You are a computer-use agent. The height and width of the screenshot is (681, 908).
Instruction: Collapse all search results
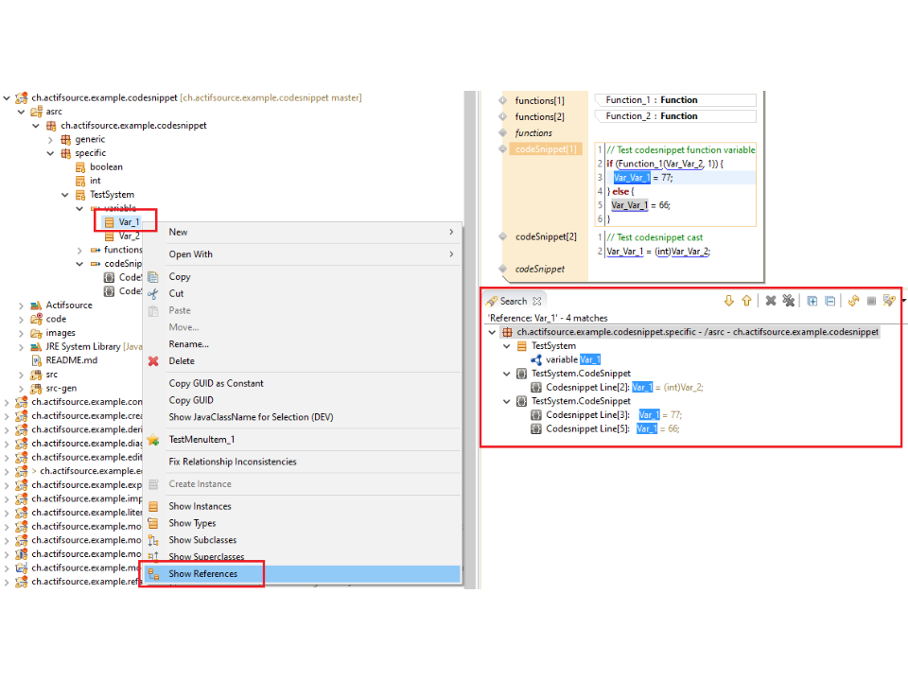point(829,301)
